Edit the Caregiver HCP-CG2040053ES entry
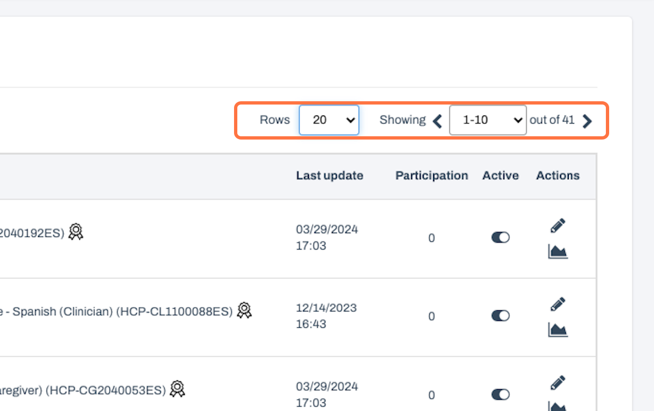 coord(558,382)
